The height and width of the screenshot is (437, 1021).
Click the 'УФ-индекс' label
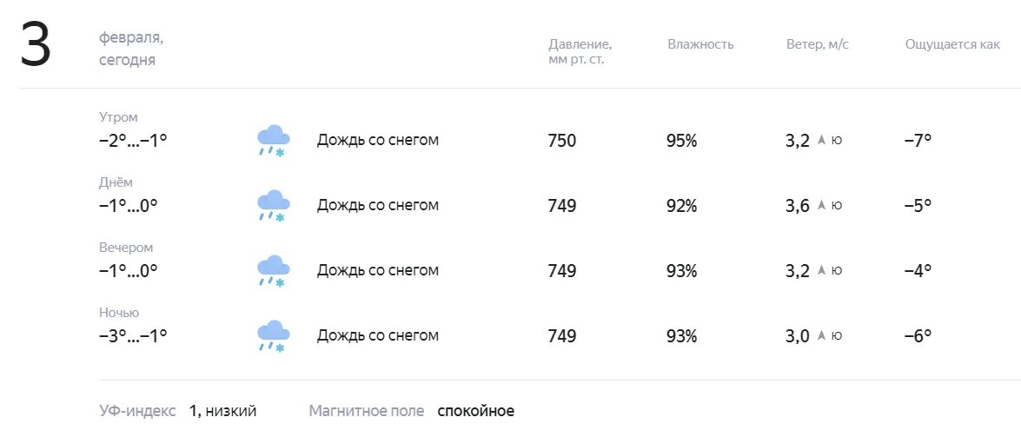[137, 411]
